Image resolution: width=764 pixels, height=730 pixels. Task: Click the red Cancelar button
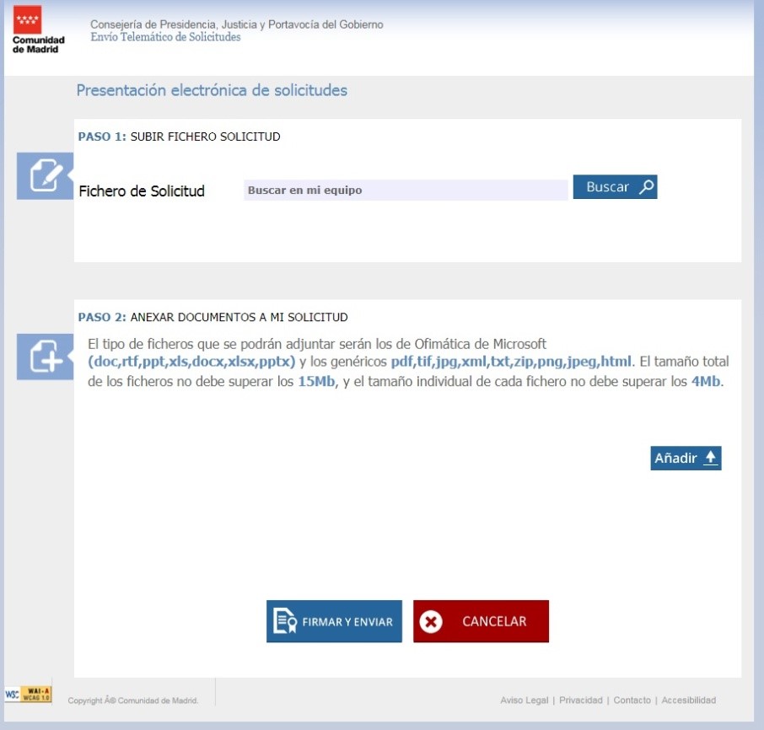pyautogui.click(x=481, y=621)
